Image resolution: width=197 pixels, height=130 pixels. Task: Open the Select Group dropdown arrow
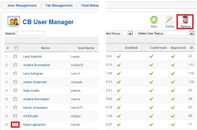(x=130, y=33)
